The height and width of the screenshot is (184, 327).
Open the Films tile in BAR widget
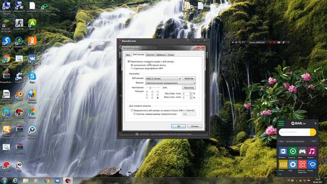[x=283, y=151]
